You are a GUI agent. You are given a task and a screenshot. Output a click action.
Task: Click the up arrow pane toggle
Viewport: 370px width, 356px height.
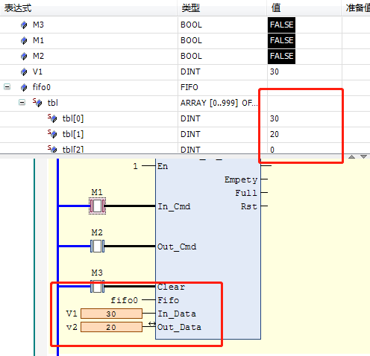tap(351, 156)
